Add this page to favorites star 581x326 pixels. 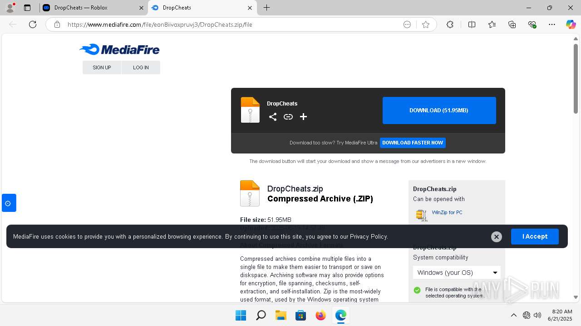point(426,24)
